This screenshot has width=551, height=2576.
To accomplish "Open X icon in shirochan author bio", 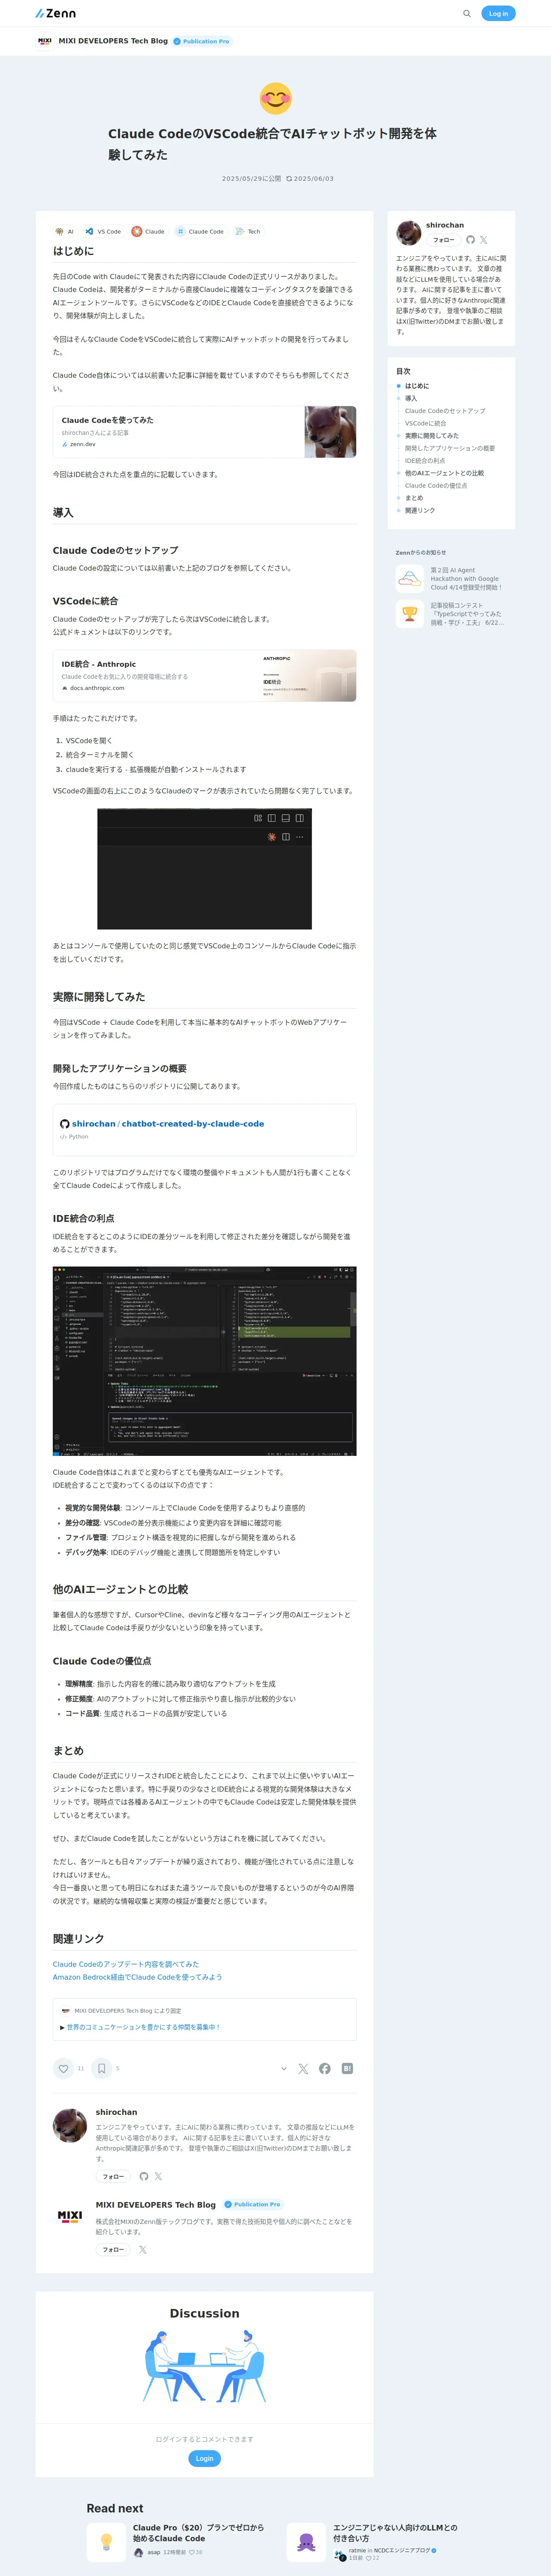I will click(x=158, y=2176).
